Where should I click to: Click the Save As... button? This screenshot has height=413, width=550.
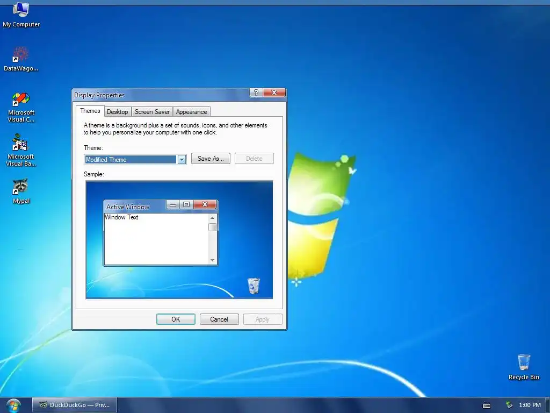point(211,159)
